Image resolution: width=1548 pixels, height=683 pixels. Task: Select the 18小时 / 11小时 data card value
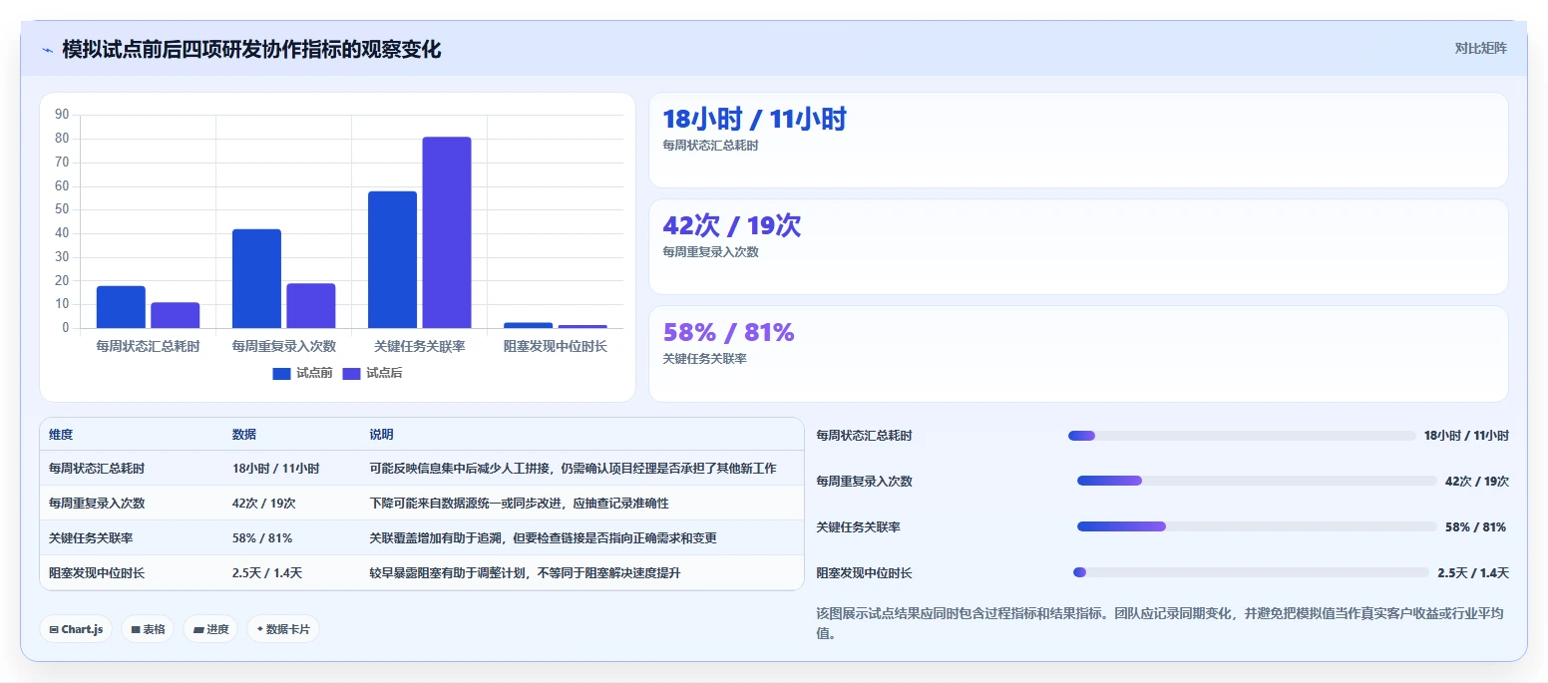point(754,120)
